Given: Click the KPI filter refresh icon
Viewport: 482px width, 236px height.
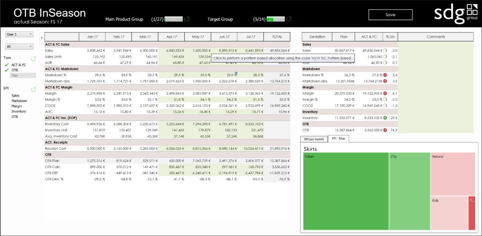Looking at the screenshot, I should point(33,89).
